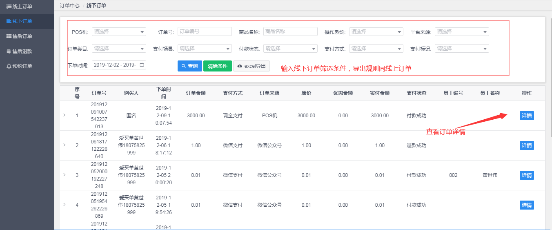Click employee name 黄世伟 cell
This screenshot has width=552, height=230.
click(x=490, y=175)
